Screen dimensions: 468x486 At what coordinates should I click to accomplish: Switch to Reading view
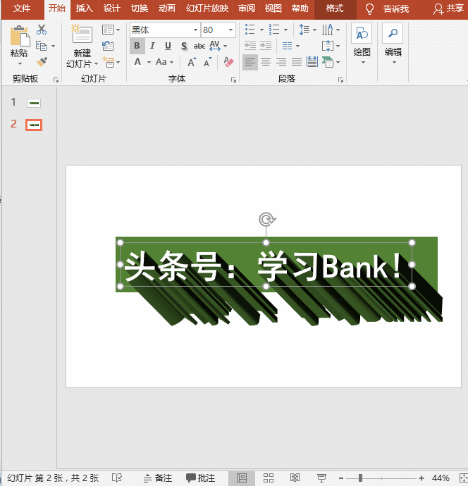coord(295,478)
